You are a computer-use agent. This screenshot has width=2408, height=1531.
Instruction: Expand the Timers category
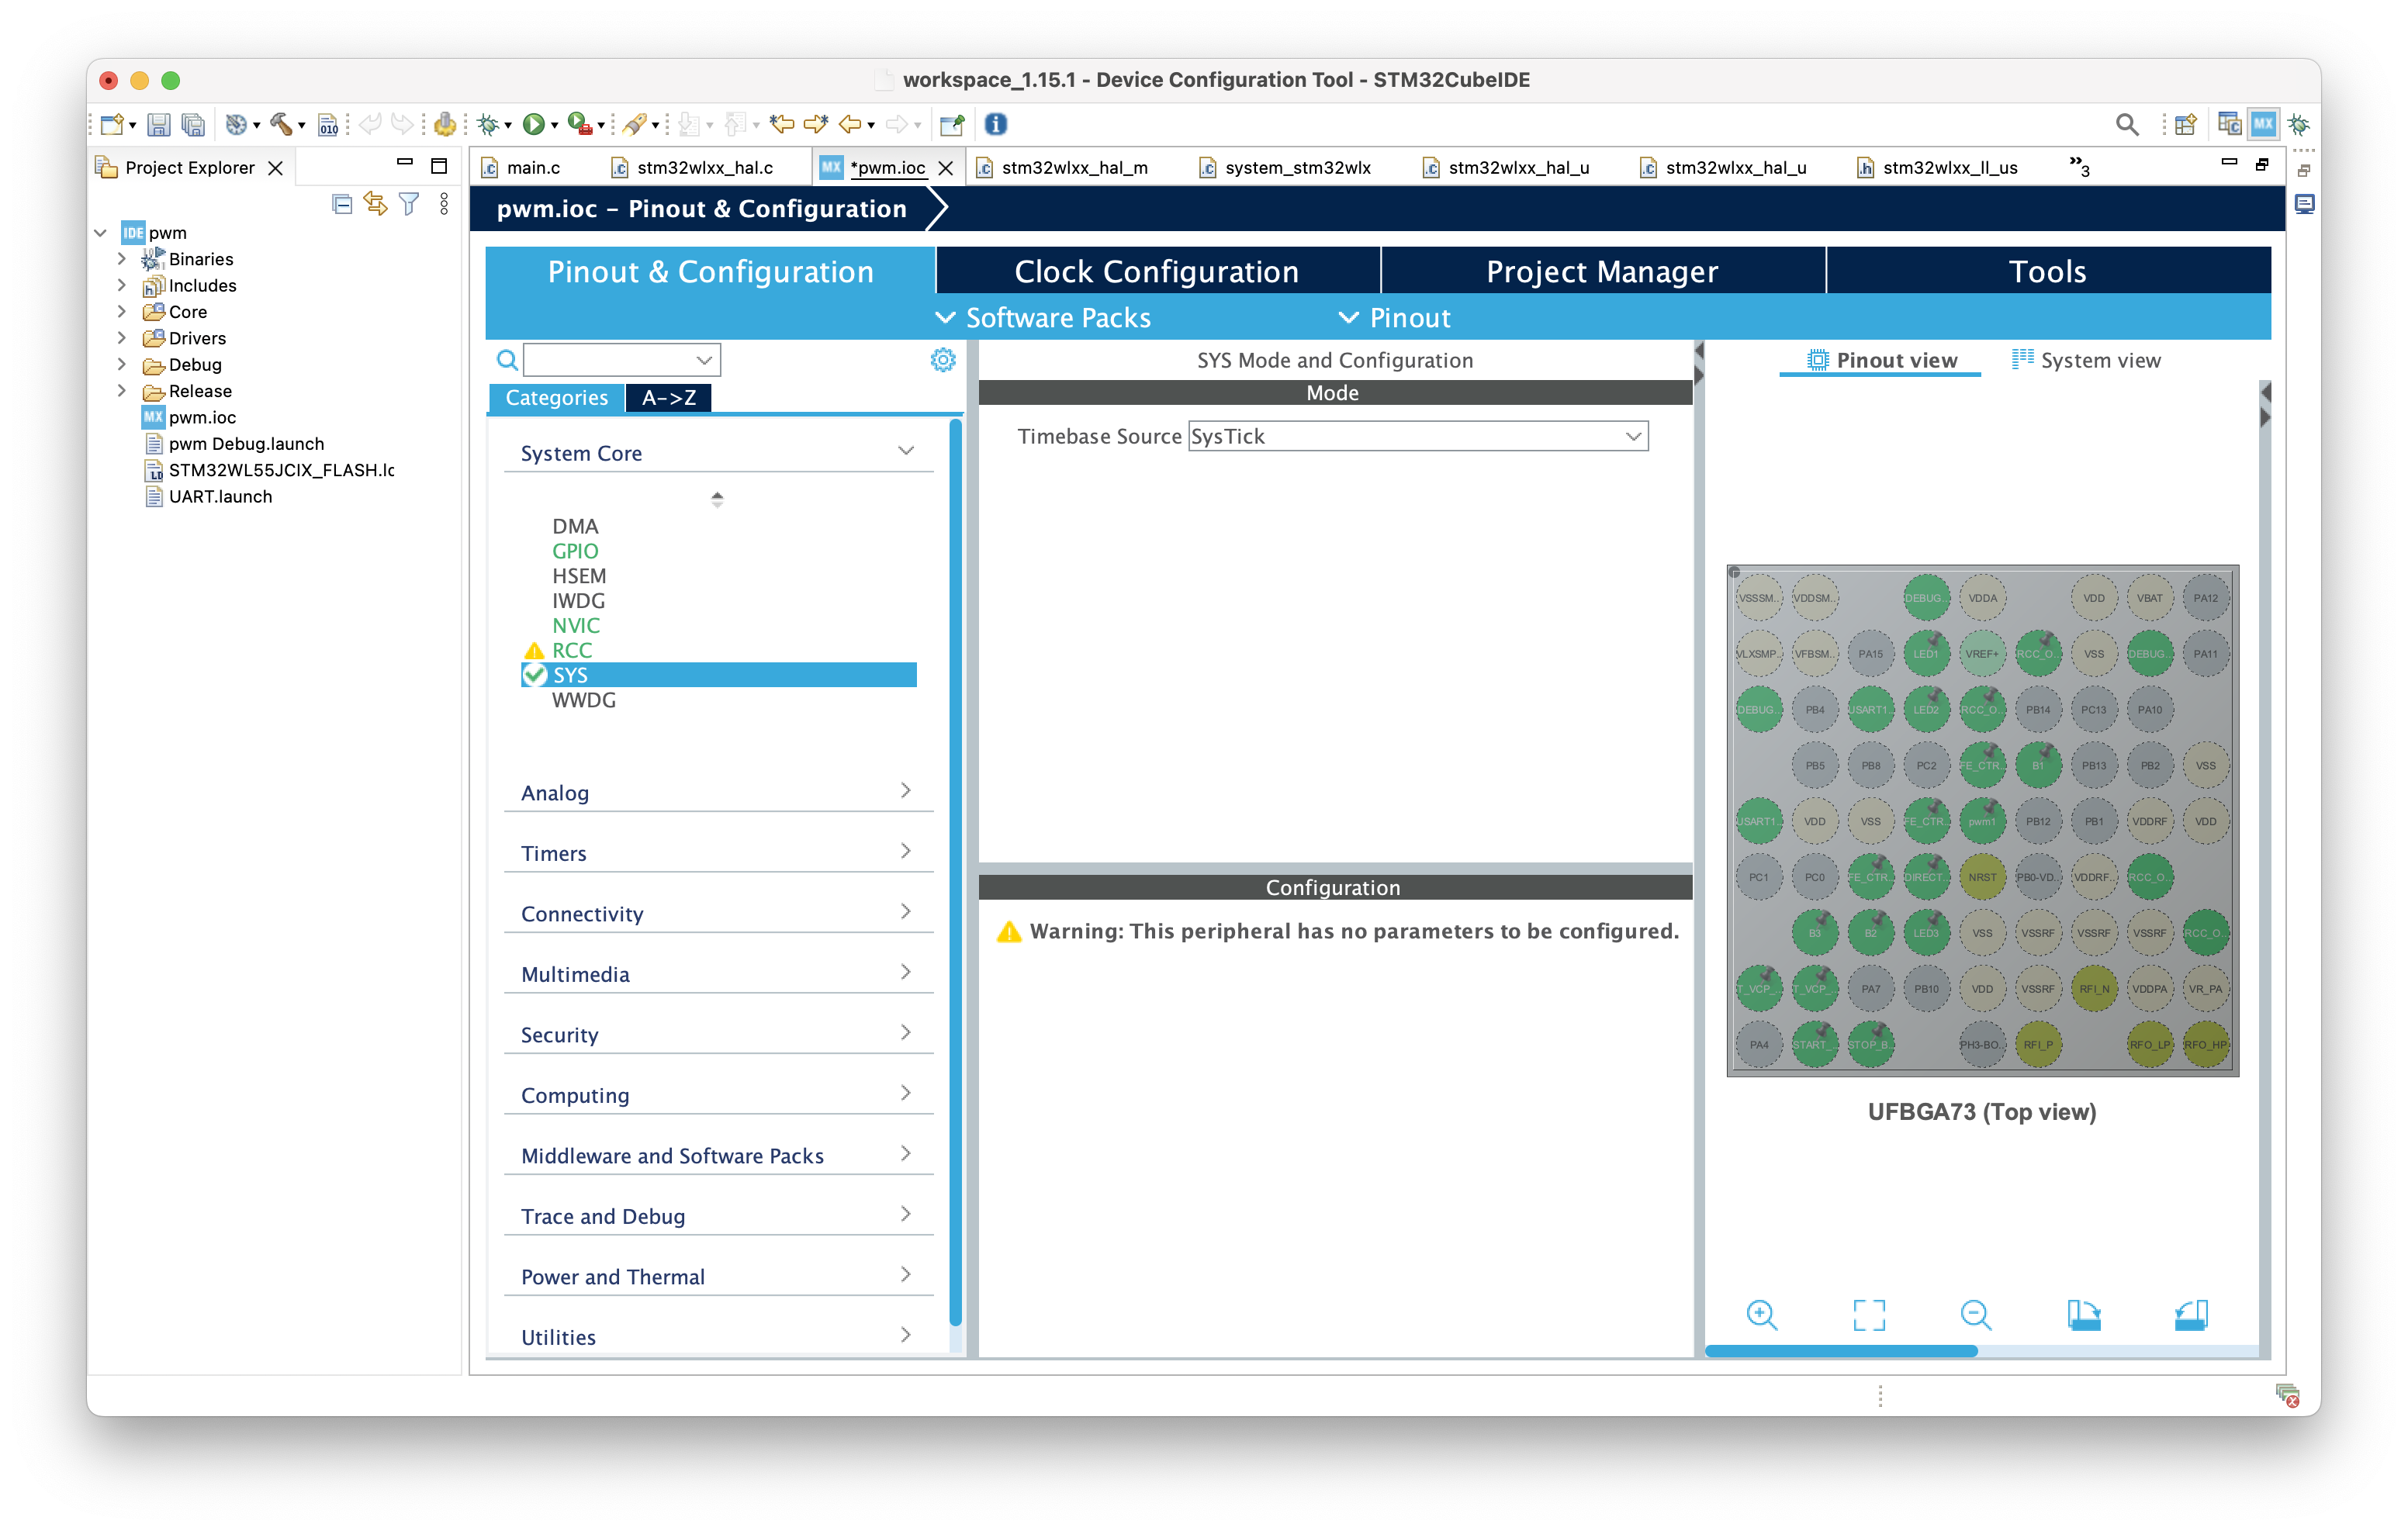718,853
